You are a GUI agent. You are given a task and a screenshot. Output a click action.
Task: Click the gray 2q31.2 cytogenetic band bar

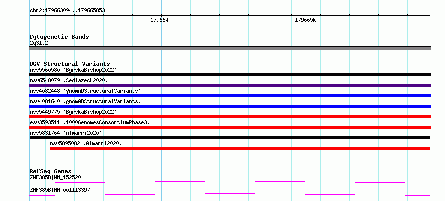point(230,48)
